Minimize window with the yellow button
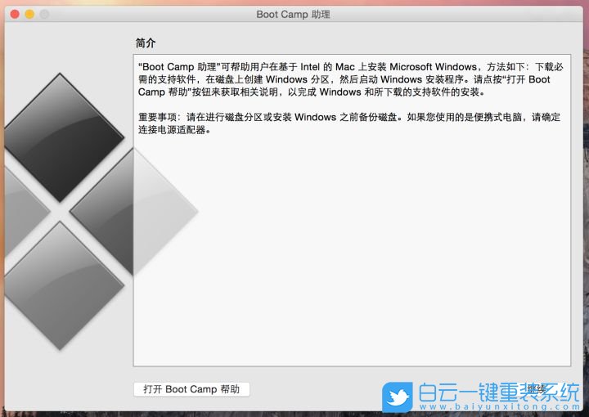 pos(29,15)
